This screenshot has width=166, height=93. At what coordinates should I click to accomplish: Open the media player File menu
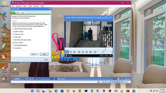click(66, 20)
